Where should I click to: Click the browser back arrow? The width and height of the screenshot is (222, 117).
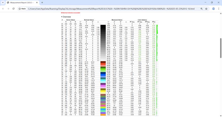coord(3,9)
